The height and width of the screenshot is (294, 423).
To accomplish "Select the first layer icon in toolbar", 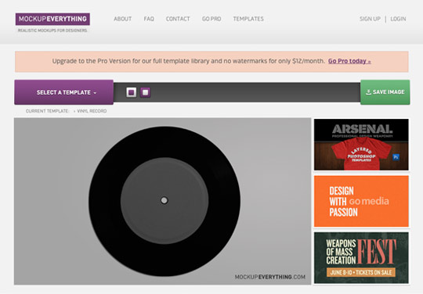I will coord(132,92).
